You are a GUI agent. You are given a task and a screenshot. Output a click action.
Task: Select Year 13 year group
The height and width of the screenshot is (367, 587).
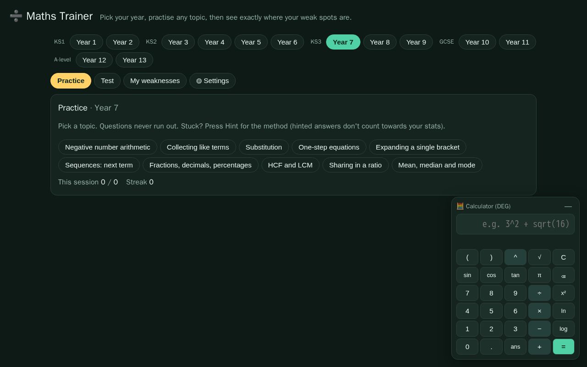134,60
